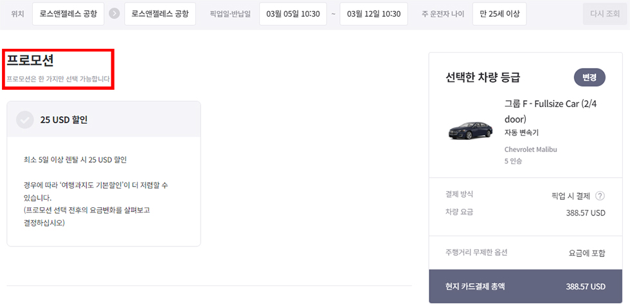This screenshot has width=630, height=306.
Task: Open pickup date 03월 05일 10:30 picker
Action: [292, 13]
